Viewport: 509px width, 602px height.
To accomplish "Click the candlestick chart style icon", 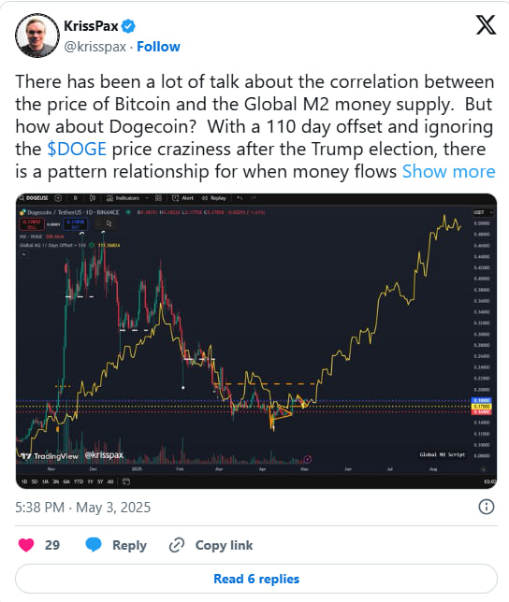I will point(93,198).
